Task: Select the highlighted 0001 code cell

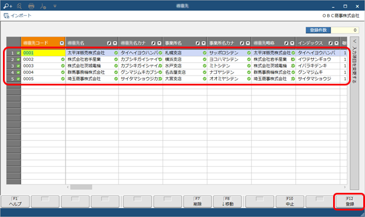Action: pos(43,53)
